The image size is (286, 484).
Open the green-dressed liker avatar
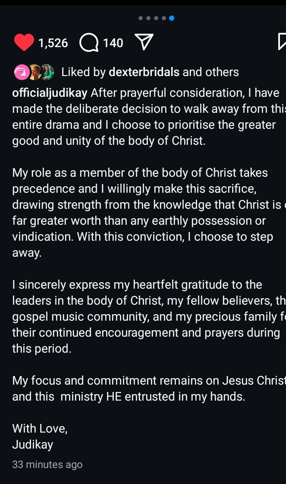coord(47,72)
